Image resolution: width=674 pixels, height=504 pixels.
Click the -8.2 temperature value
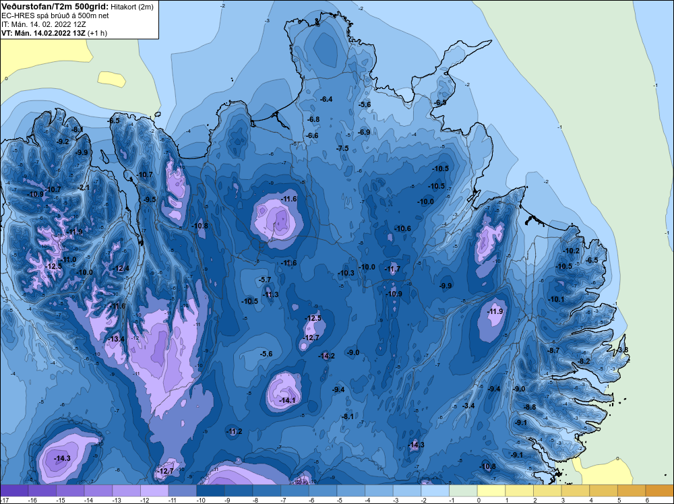click(584, 361)
